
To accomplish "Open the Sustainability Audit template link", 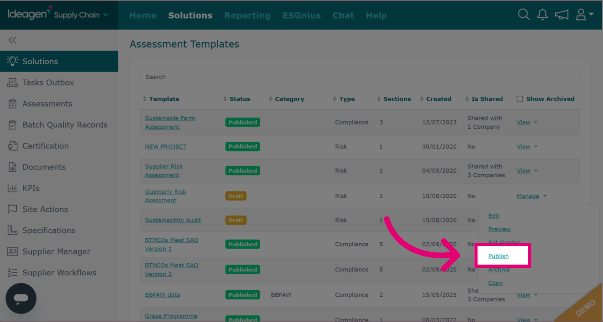I will tap(173, 220).
